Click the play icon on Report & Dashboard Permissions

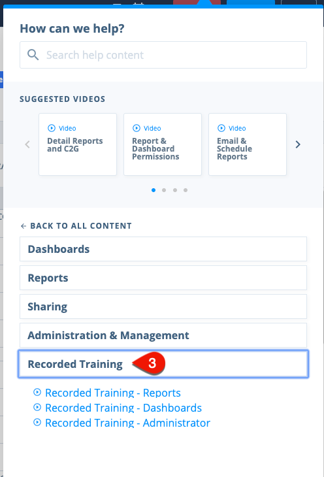(x=137, y=128)
